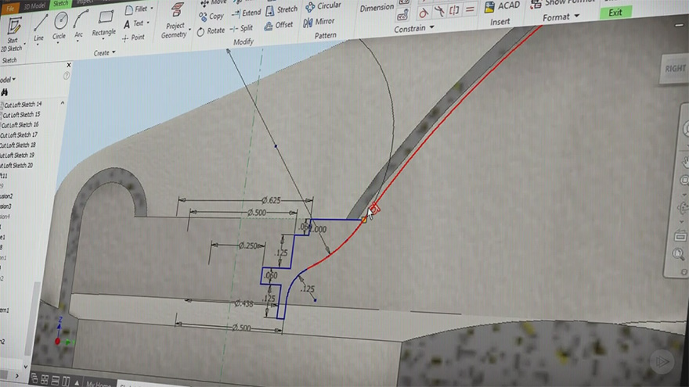Switch to the Sketch tab
This screenshot has height=387, width=689.
point(60,4)
